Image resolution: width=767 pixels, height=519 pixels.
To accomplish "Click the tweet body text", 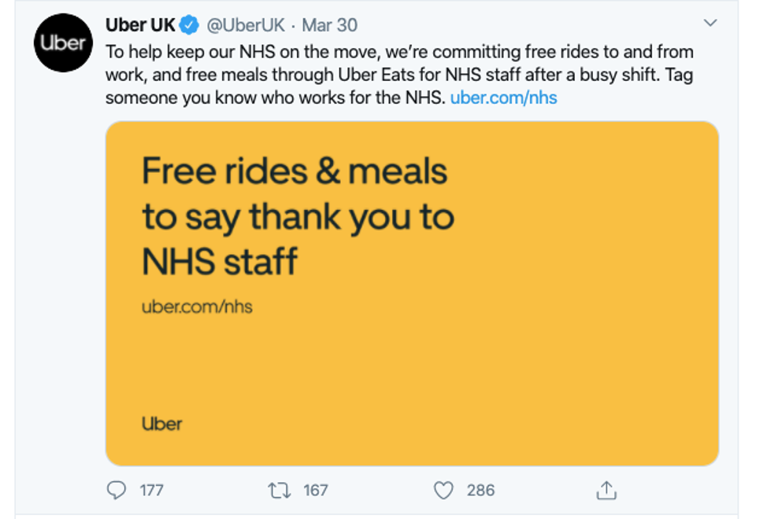I will pos(399,75).
